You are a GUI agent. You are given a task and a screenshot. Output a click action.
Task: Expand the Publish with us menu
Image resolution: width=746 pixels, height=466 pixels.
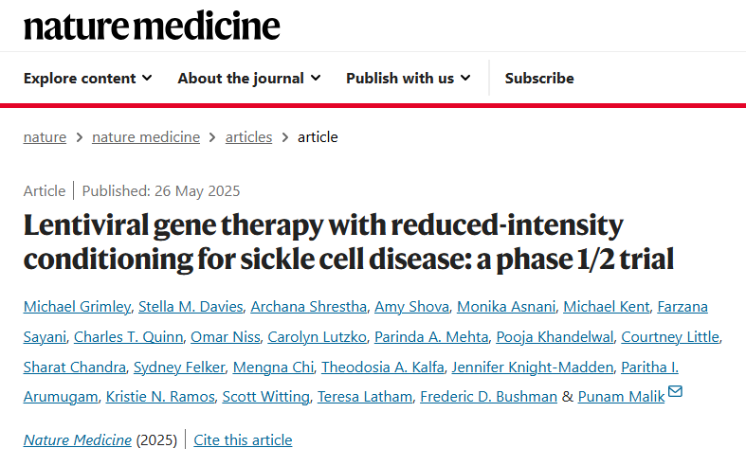[409, 78]
